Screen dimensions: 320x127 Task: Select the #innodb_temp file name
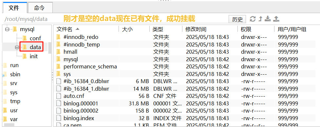coord(82,45)
